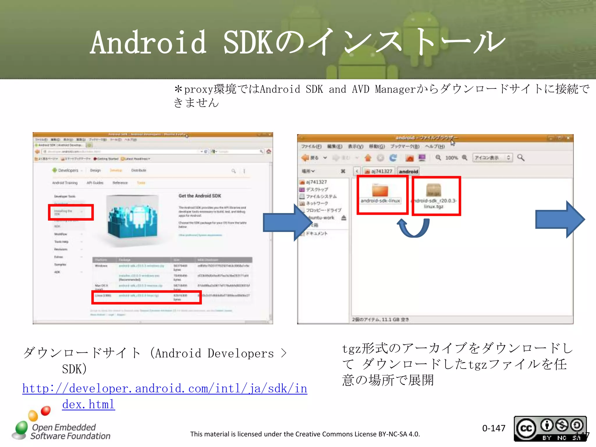Click the back arrow in file browser toolbar
This screenshot has width=596, height=447.
click(310, 158)
